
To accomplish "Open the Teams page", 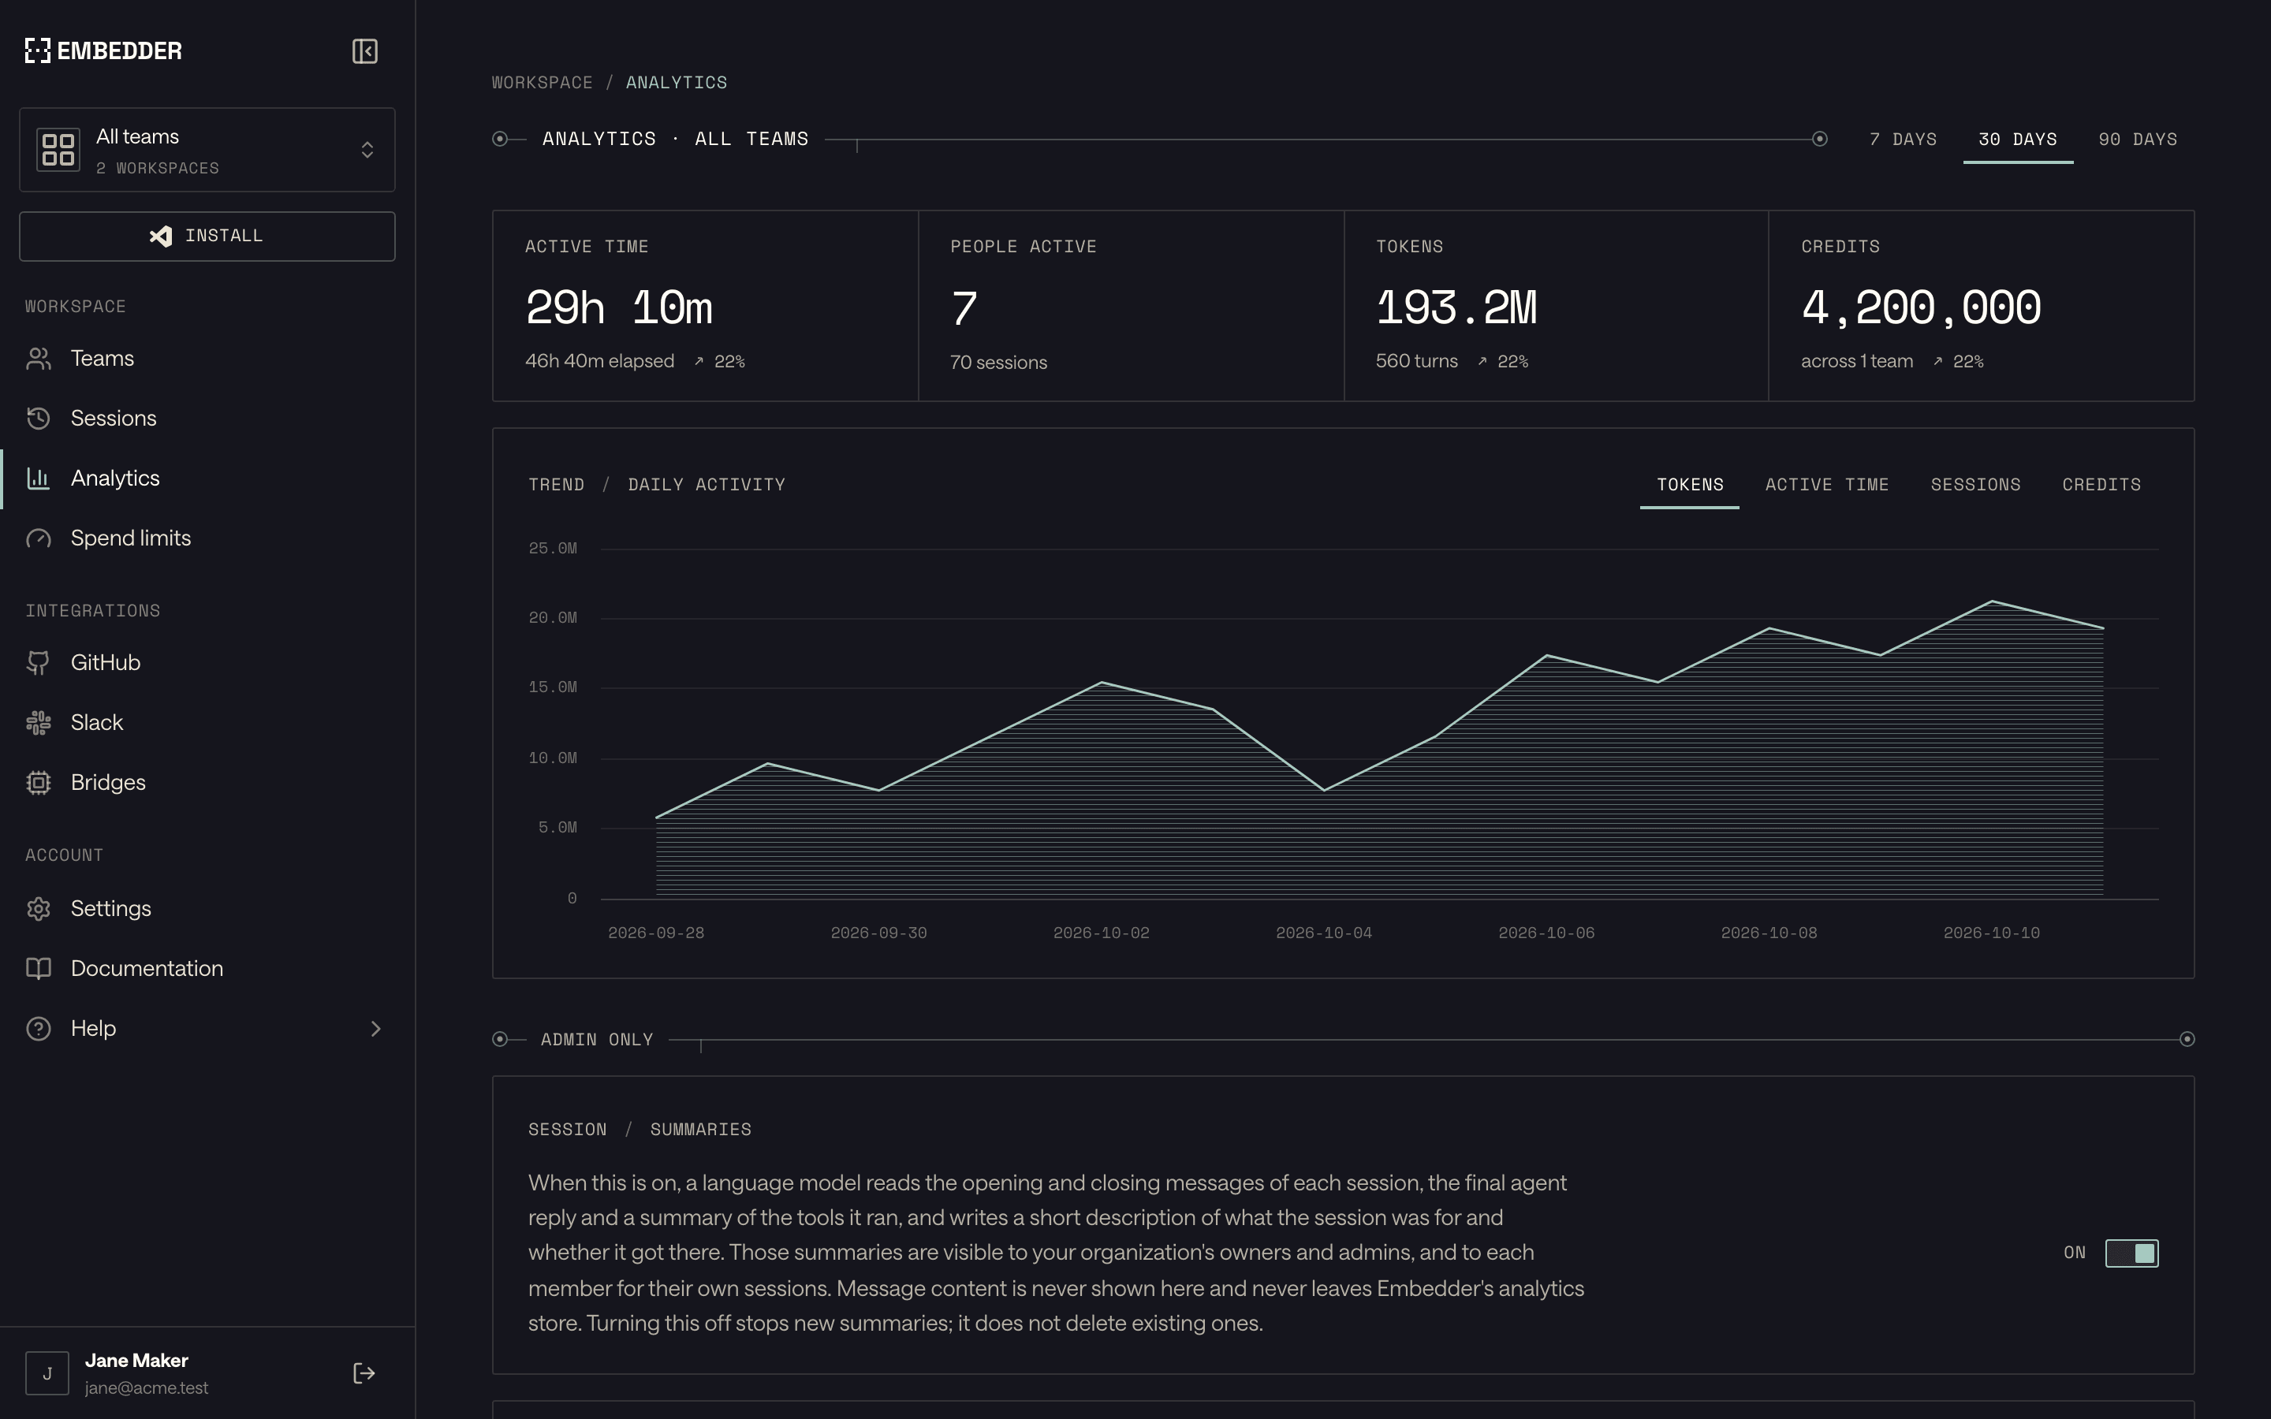I will 207,359.
